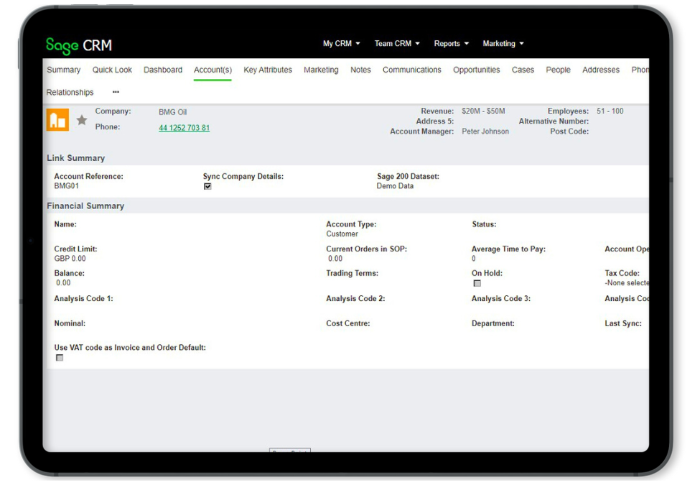The width and height of the screenshot is (700, 485).
Task: Click the $20M - $50M revenue value
Action: click(x=483, y=111)
